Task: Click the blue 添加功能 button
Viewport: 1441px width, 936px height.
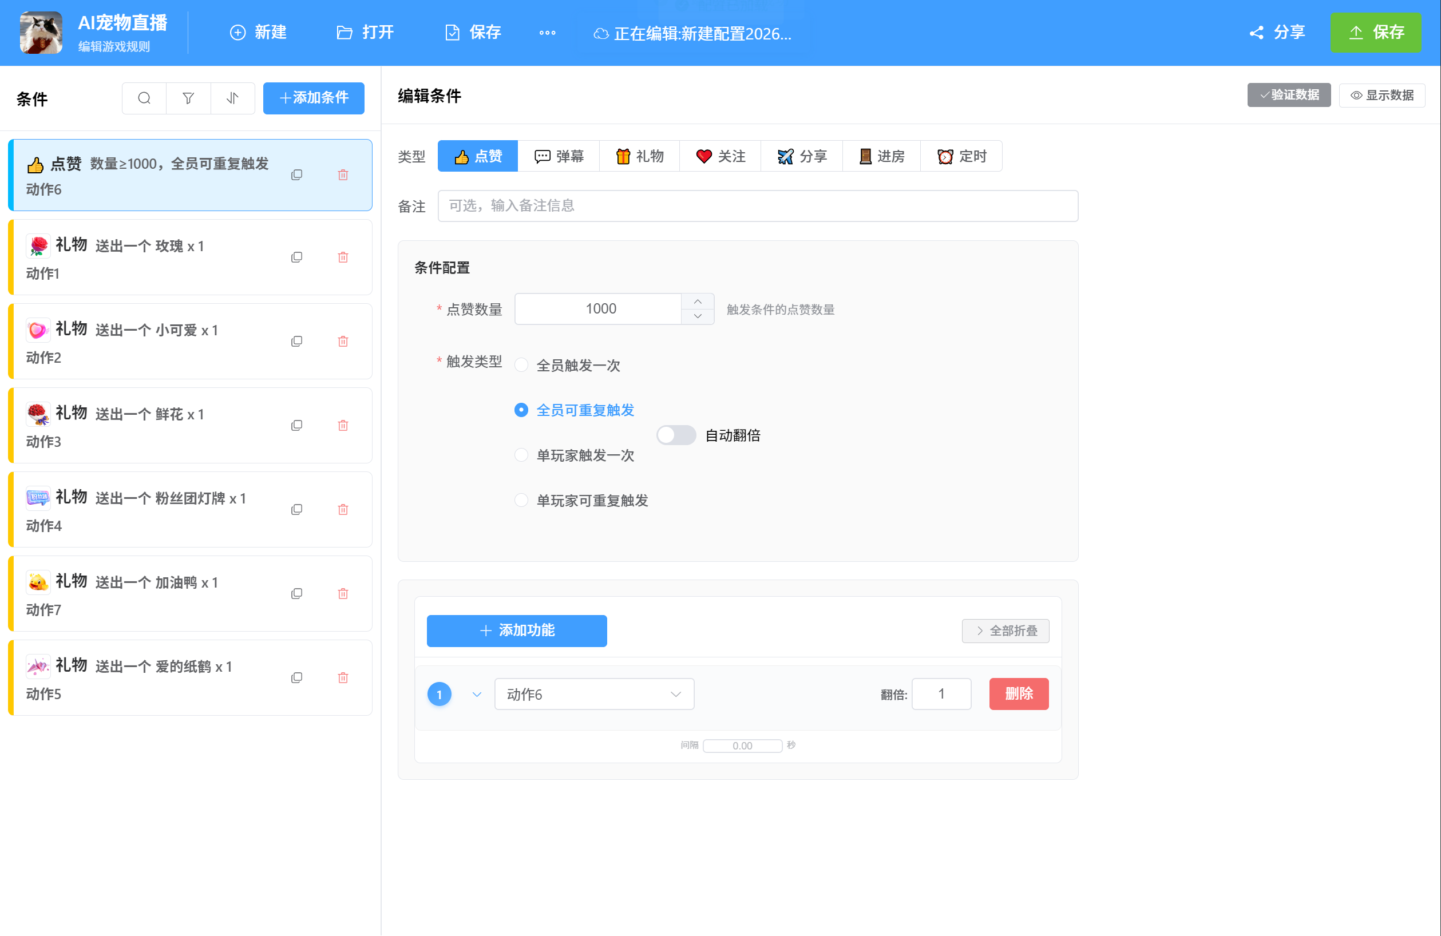Action: click(516, 631)
